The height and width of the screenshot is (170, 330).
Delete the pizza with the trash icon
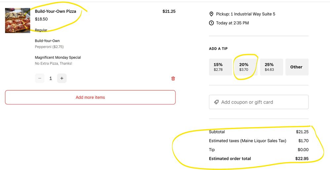tap(173, 78)
